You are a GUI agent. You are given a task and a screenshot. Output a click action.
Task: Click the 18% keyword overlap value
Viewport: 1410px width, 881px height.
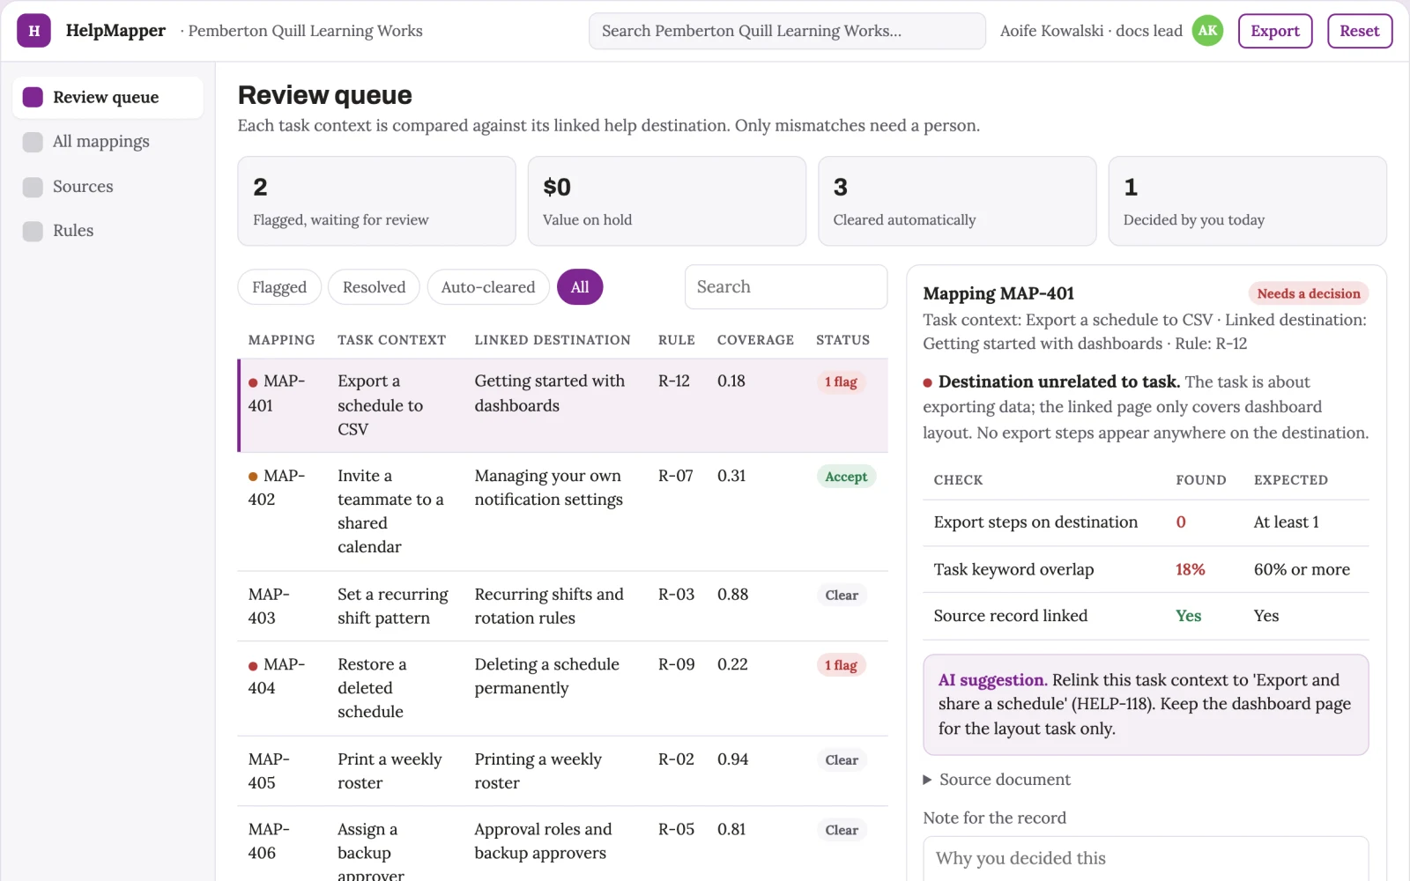point(1190,570)
